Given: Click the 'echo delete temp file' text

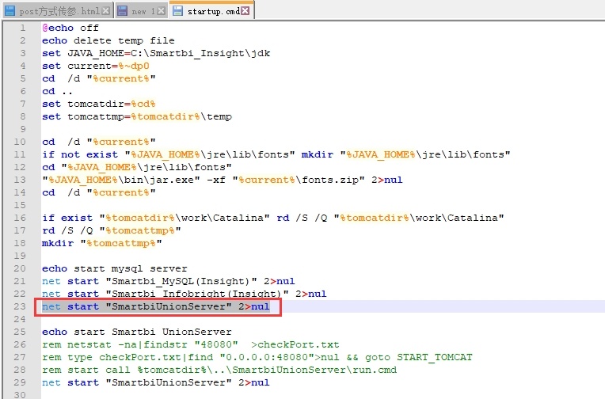Looking at the screenshot, I should pyautogui.click(x=108, y=40).
